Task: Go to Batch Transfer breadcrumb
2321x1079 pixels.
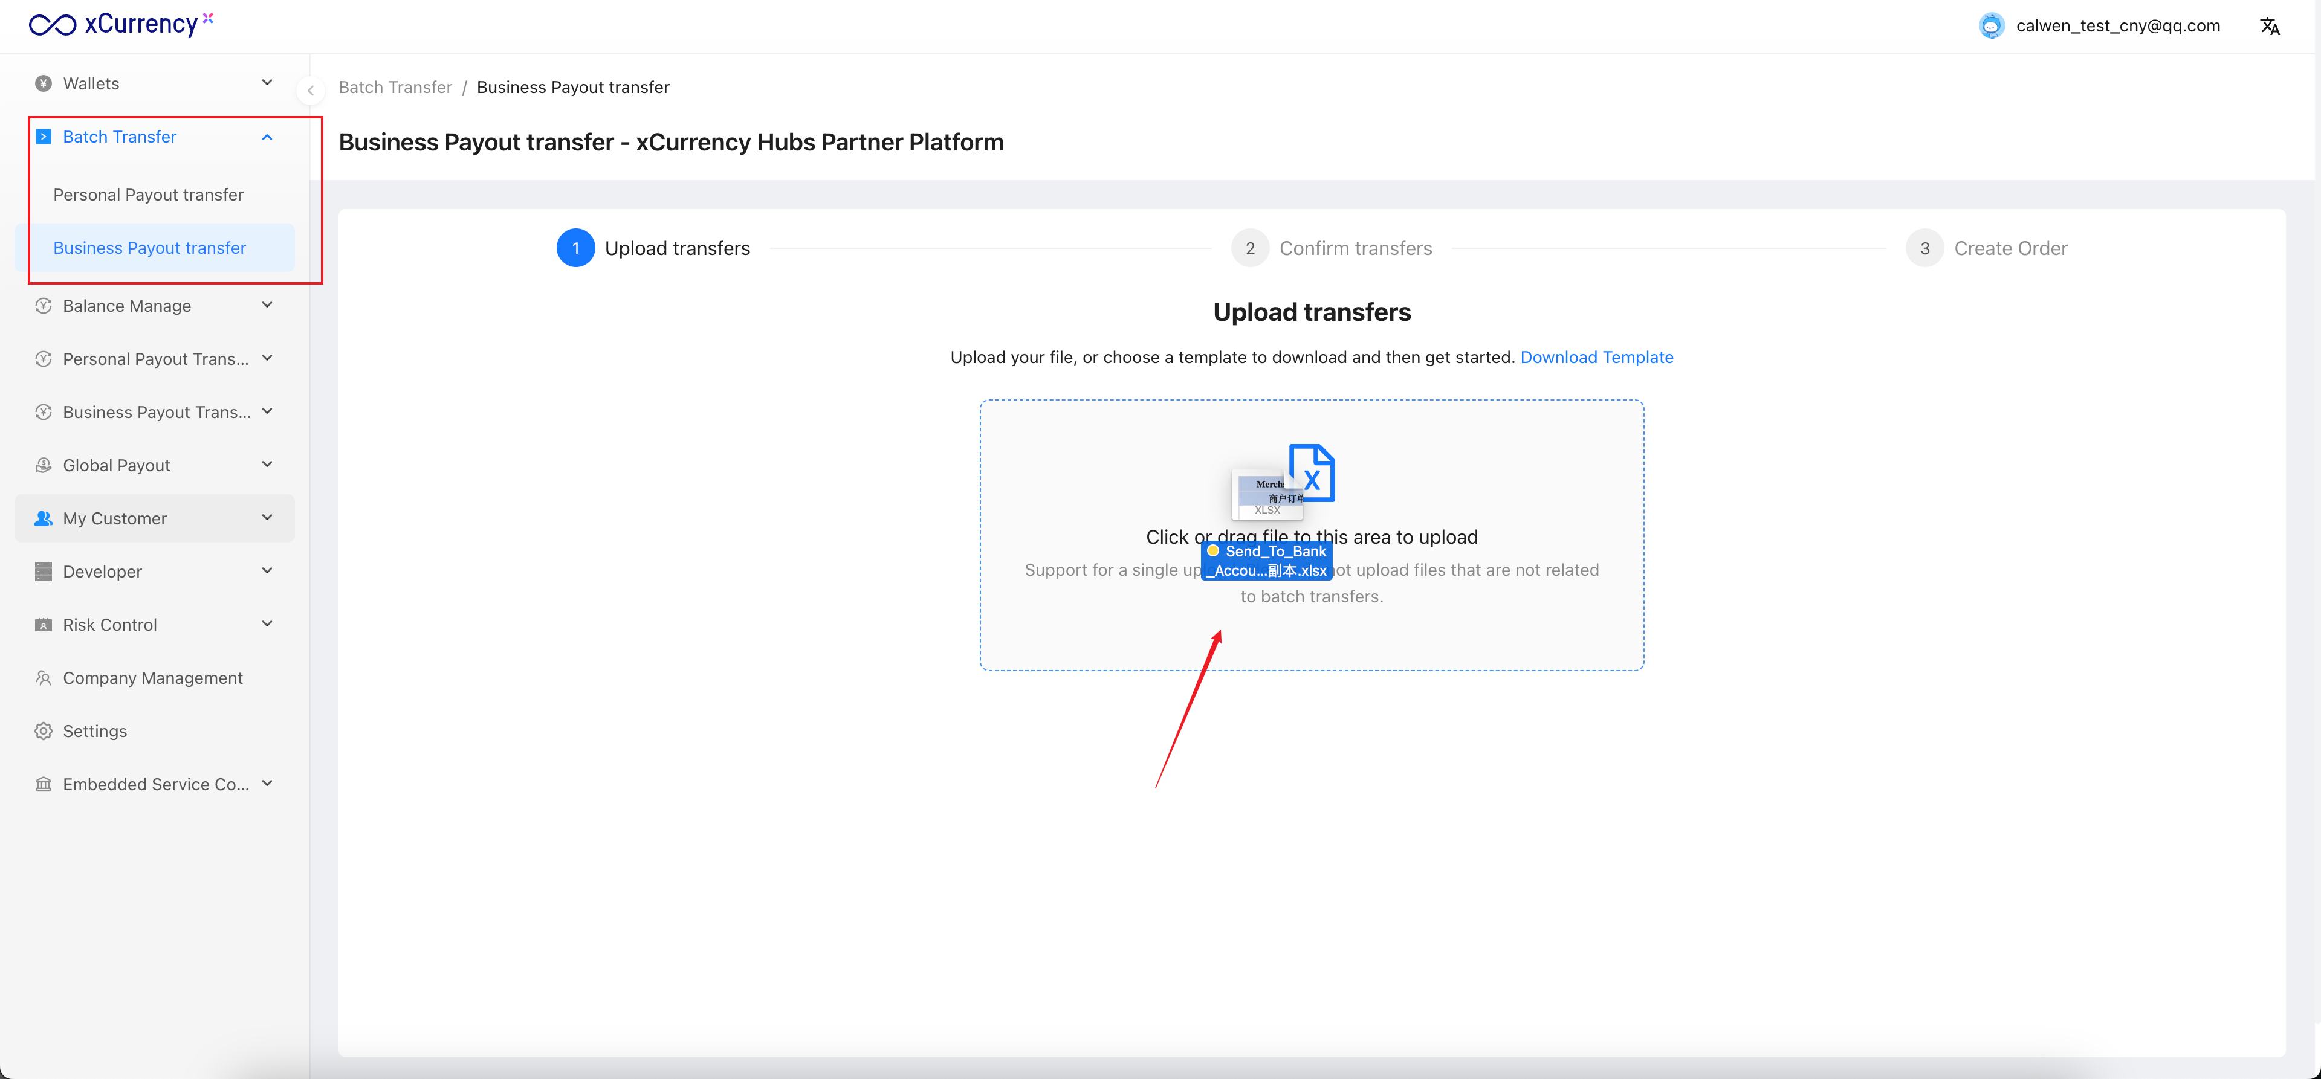Action: (x=395, y=88)
